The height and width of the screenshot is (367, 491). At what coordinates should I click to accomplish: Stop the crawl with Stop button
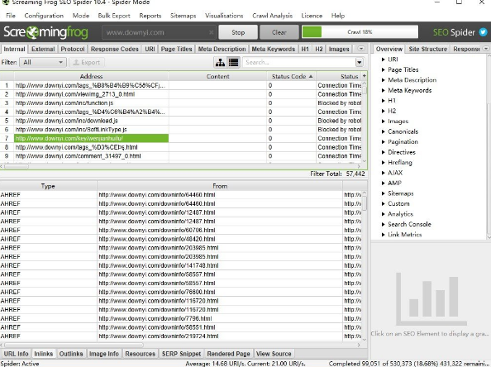[x=238, y=32]
